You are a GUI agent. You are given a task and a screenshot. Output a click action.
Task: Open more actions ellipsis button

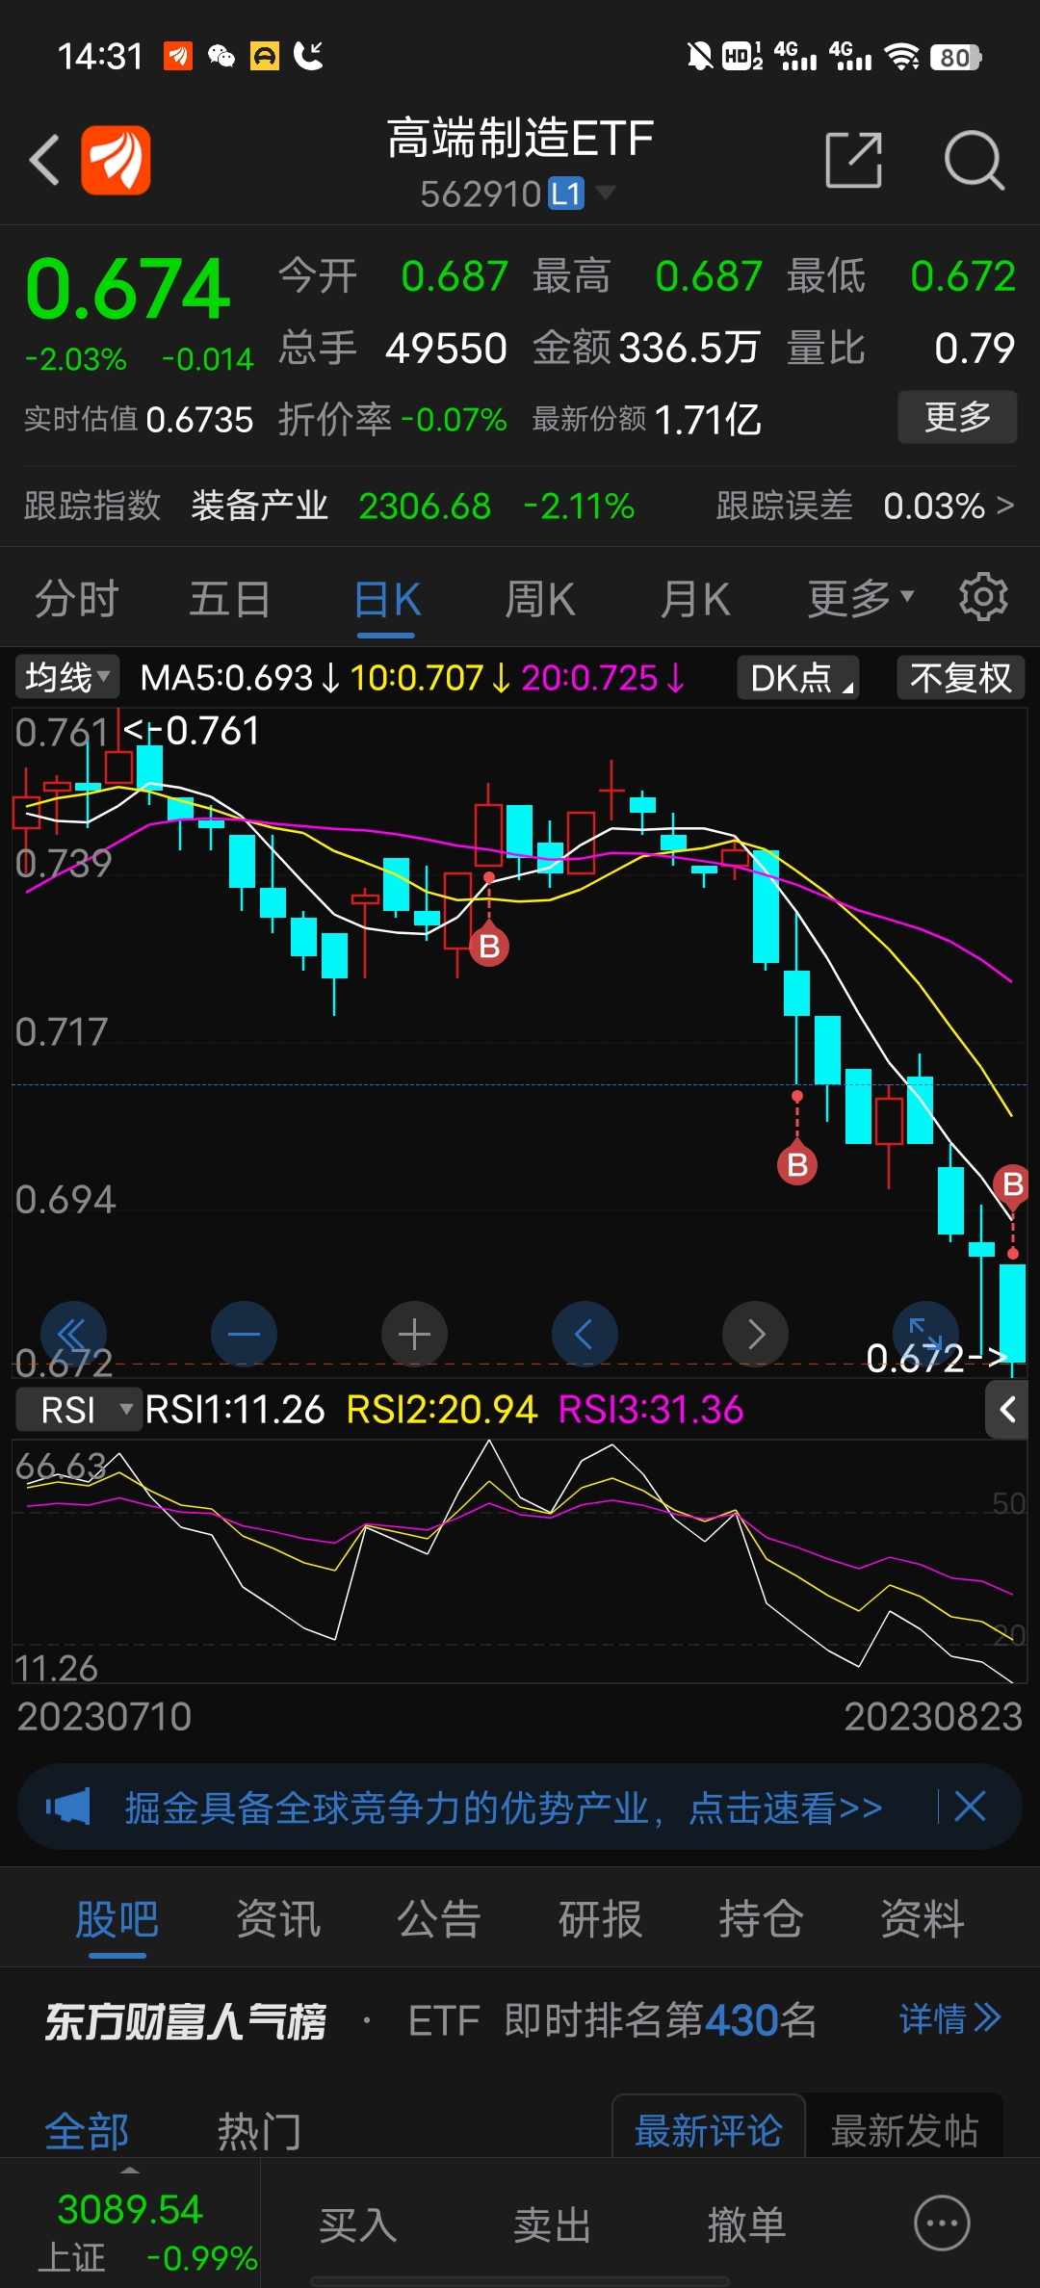[942, 2223]
